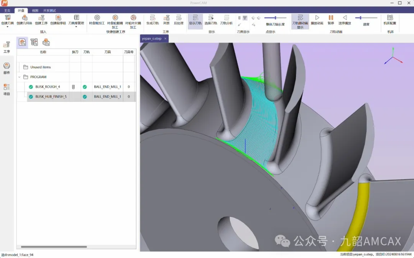414x258 pixels.
Task: Collapse the PROGRAM tree node
Action: [x=20, y=77]
